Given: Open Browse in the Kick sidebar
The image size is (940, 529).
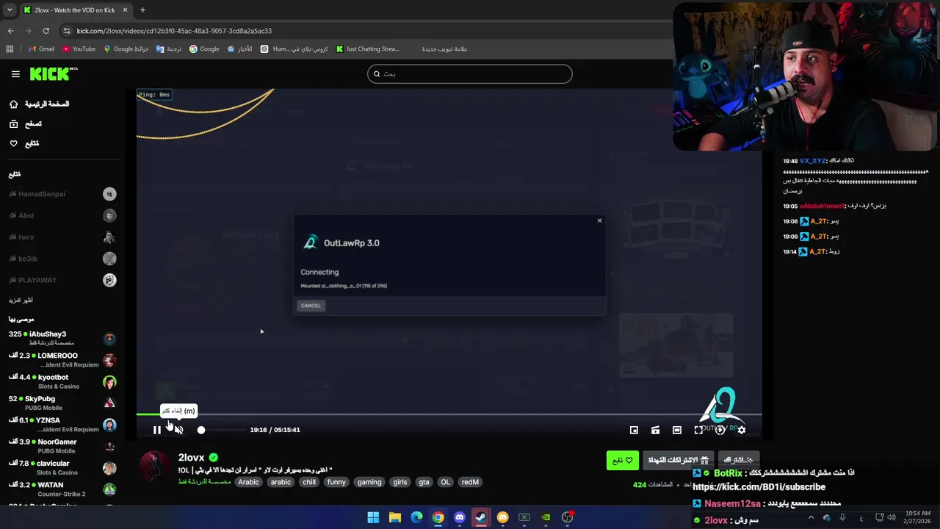Looking at the screenshot, I should tap(26, 124).
